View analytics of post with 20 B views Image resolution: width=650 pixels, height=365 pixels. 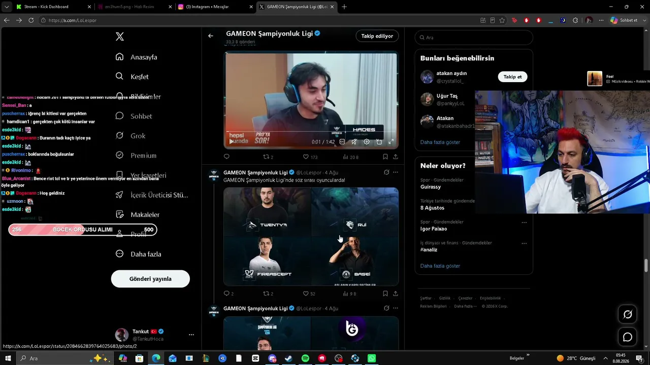pyautogui.click(x=350, y=157)
